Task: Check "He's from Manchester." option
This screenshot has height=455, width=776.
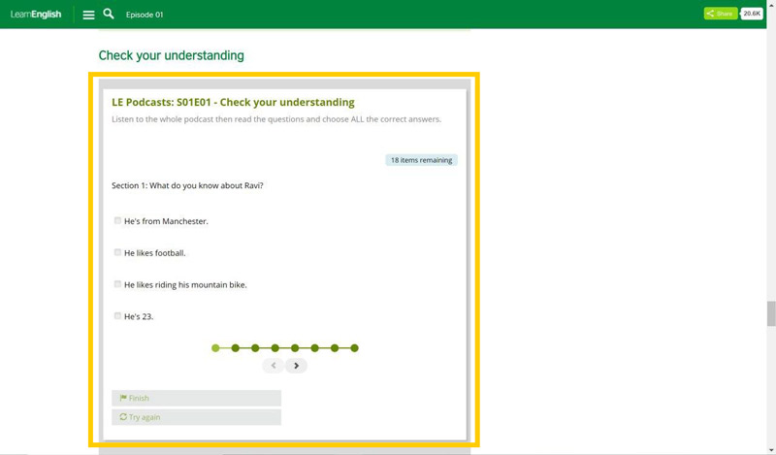Action: coord(118,220)
